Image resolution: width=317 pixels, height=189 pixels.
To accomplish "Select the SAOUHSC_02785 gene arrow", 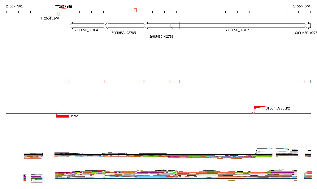I will pyautogui.click(x=124, y=26).
